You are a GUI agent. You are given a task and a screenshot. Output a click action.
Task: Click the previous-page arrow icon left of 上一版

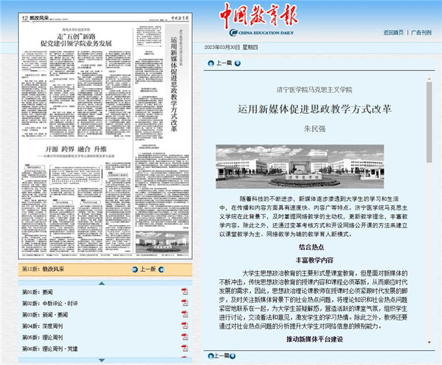point(135,269)
